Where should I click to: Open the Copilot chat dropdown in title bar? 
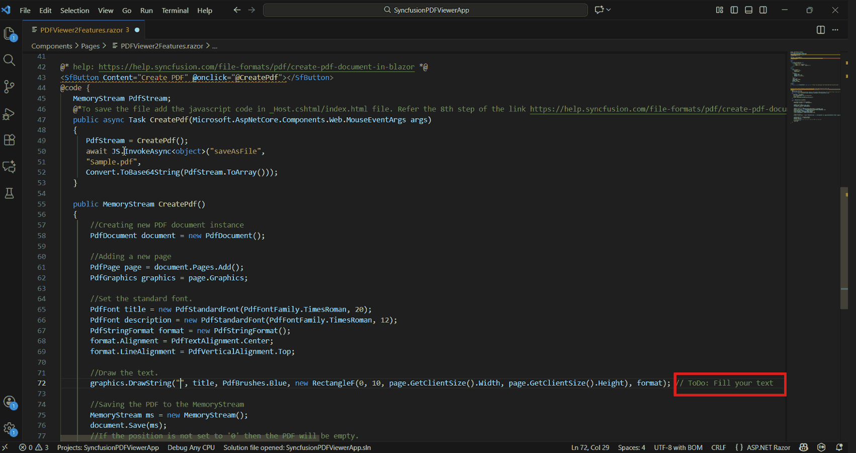coord(603,10)
